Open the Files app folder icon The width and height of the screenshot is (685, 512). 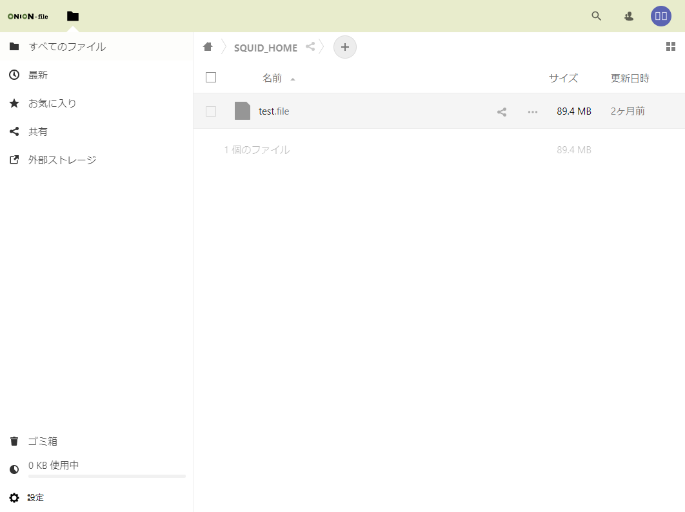click(73, 16)
